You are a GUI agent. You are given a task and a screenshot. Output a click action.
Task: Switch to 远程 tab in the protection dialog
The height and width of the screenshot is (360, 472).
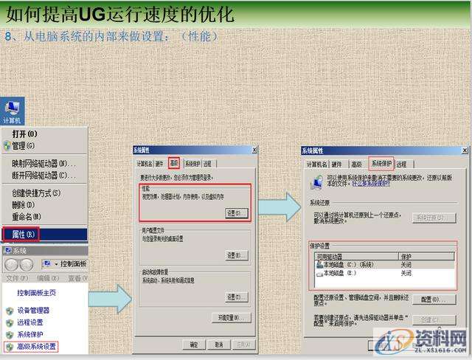402,165
